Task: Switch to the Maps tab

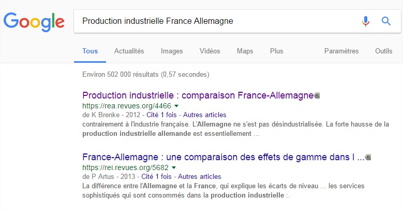Action: [x=245, y=51]
